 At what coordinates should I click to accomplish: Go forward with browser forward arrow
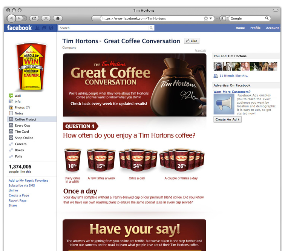point(20,18)
